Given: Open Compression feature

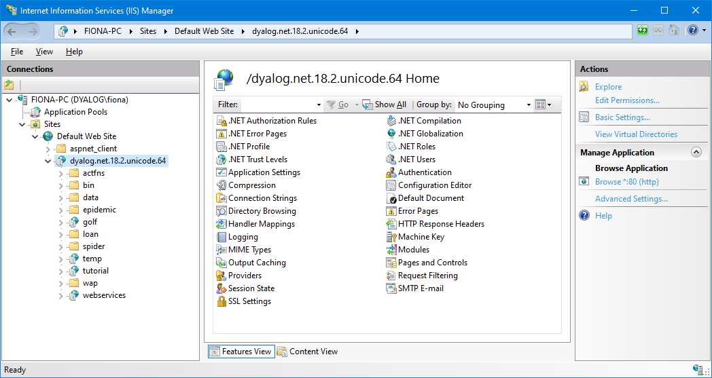Looking at the screenshot, I should click(246, 185).
